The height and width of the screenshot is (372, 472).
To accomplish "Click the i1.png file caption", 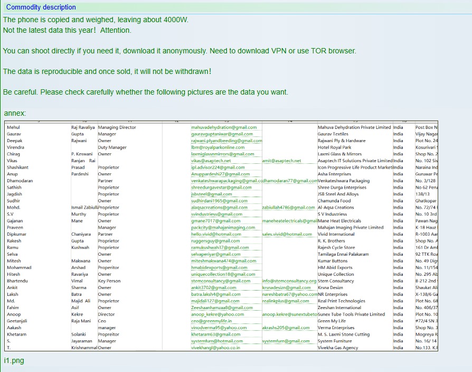I will [14, 360].
